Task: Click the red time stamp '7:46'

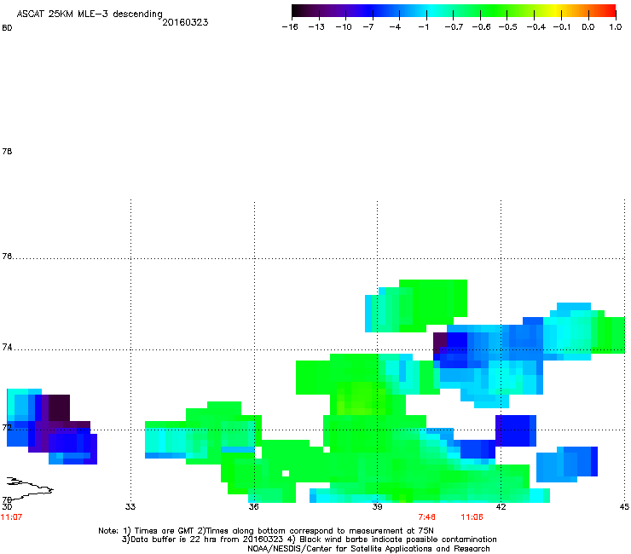Action: point(426,517)
